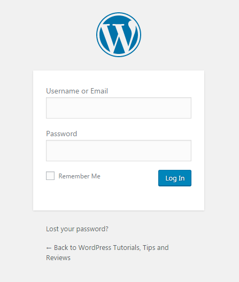The height and width of the screenshot is (282, 239).
Task: Focus the Username or Email input field
Action: click(x=119, y=108)
